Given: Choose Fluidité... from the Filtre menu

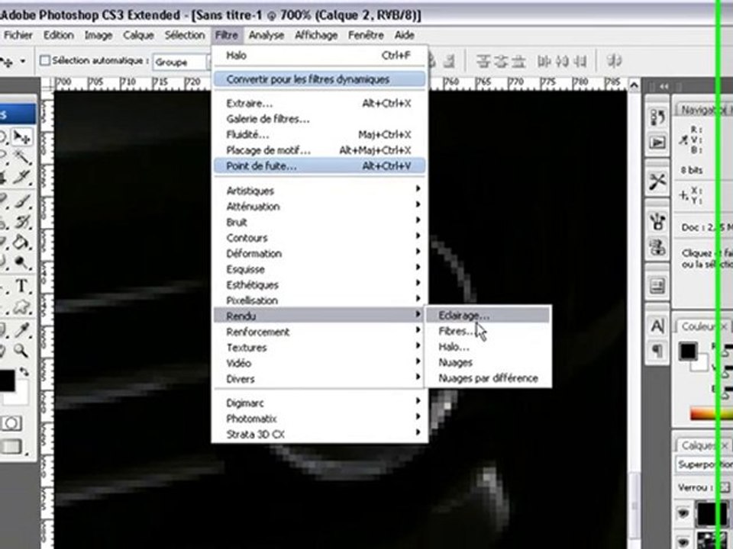Looking at the screenshot, I should (320, 134).
